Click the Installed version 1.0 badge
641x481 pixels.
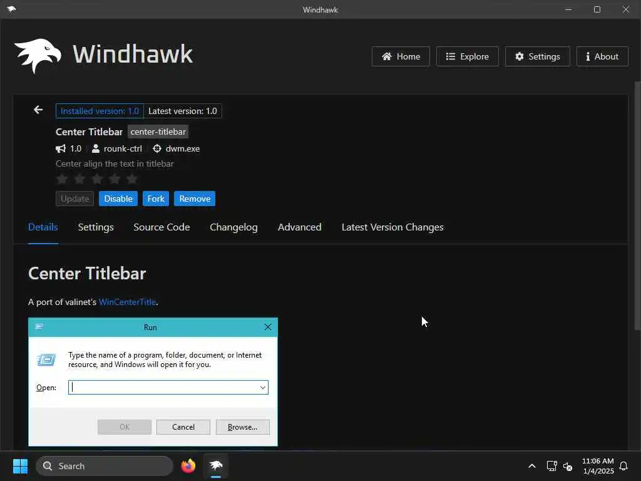coord(100,111)
